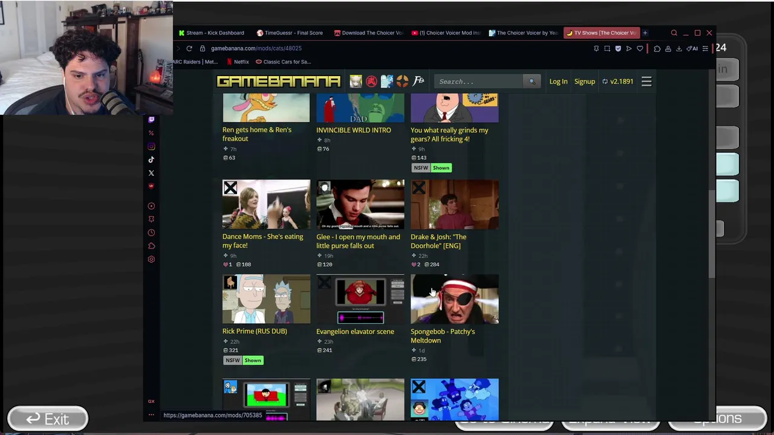The image size is (774, 435).
Task: Open the sidebar three-dots more options
Action: point(151,414)
